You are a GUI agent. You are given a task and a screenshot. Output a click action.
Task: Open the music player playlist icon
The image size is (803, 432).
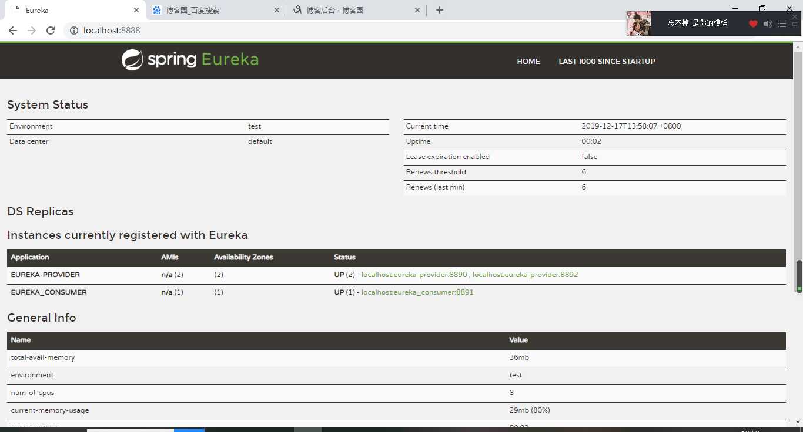(x=782, y=23)
